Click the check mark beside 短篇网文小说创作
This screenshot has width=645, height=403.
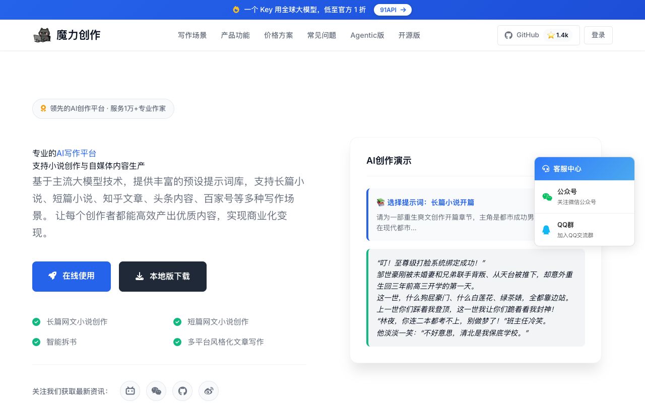177,322
